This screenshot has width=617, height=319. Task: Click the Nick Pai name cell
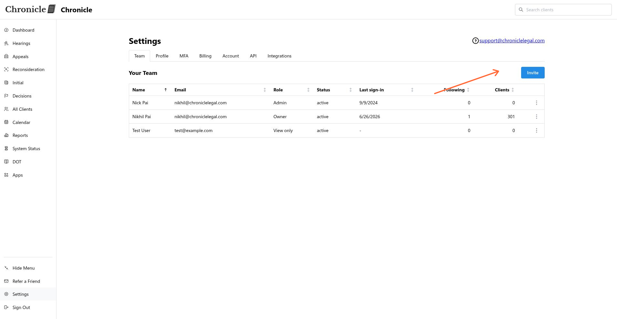(x=140, y=103)
